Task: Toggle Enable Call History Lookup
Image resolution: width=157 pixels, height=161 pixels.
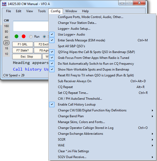Action: click(x=52, y=105)
